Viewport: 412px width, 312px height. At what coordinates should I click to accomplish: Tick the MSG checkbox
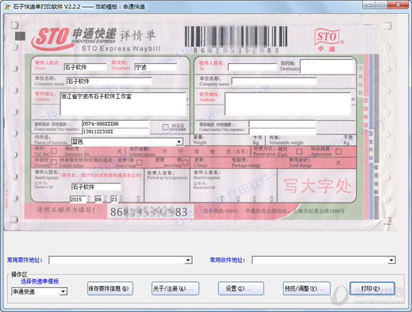tap(165, 127)
